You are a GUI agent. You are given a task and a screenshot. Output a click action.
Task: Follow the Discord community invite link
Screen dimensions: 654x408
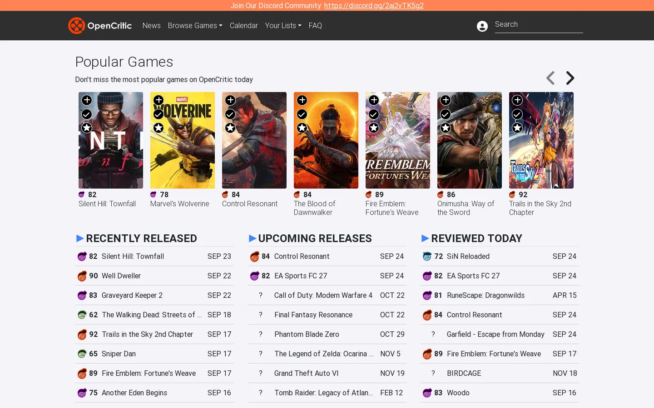374,5
